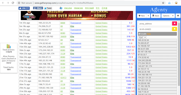The width and height of the screenshot is (181, 95).
Task: Click United States in 24.104.47.13 row
Action: tap(101, 57)
